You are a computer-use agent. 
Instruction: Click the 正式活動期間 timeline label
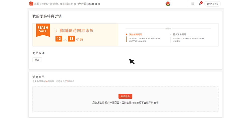click(x=179, y=34)
